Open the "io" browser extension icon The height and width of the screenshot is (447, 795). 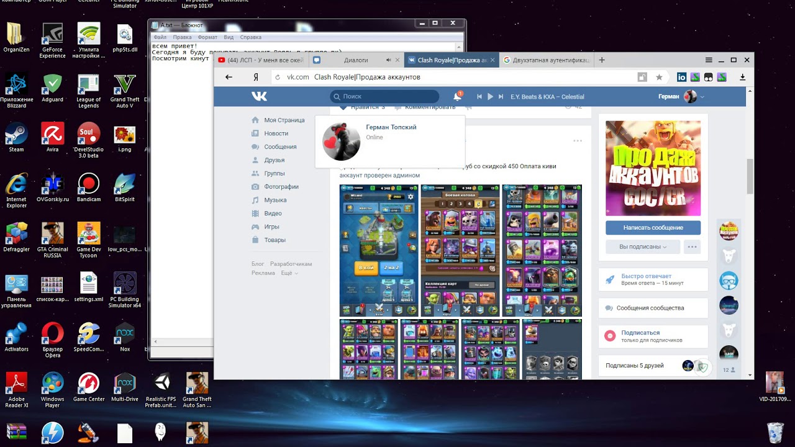[681, 77]
